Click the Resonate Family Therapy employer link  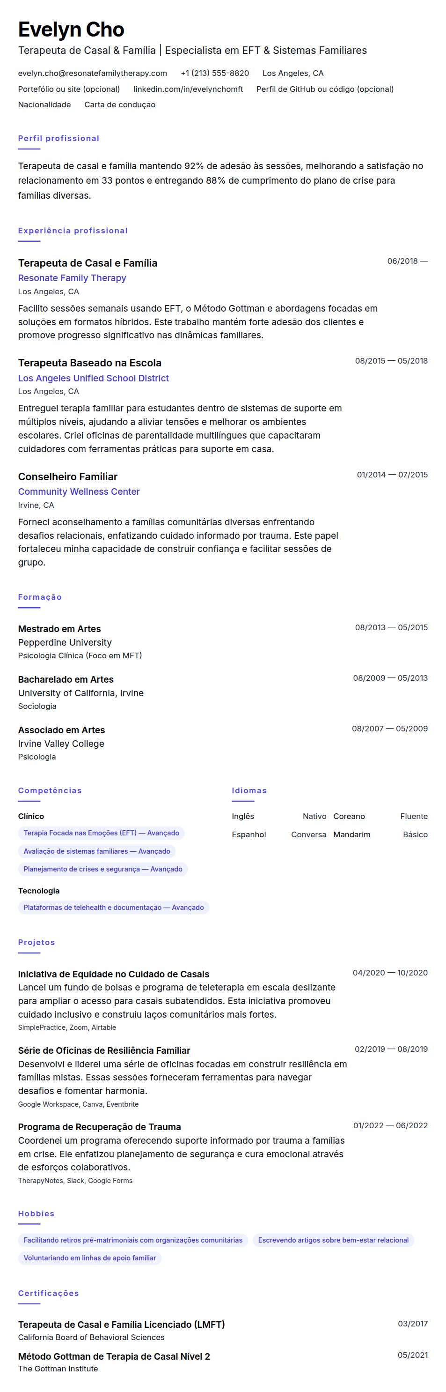click(x=72, y=278)
